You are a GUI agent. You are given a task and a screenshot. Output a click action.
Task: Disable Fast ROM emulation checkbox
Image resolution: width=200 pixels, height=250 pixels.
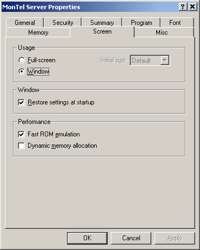tap(21, 134)
